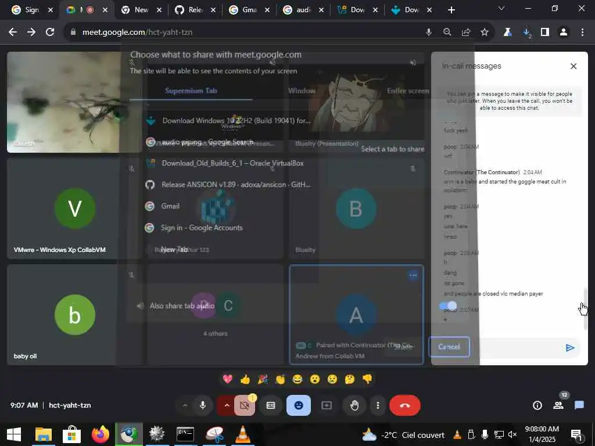The width and height of the screenshot is (595, 446).
Task: Open the emoji reactions button
Action: point(299,405)
